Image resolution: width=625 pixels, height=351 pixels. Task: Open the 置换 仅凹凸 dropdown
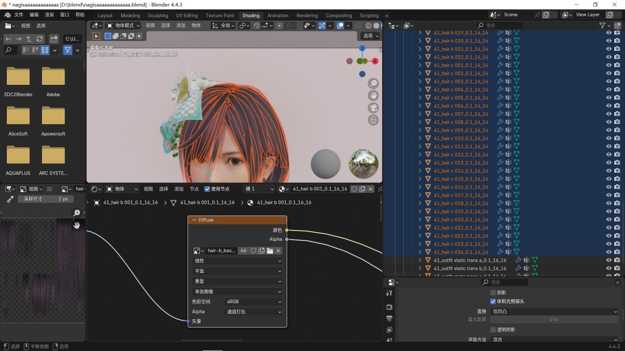554,312
